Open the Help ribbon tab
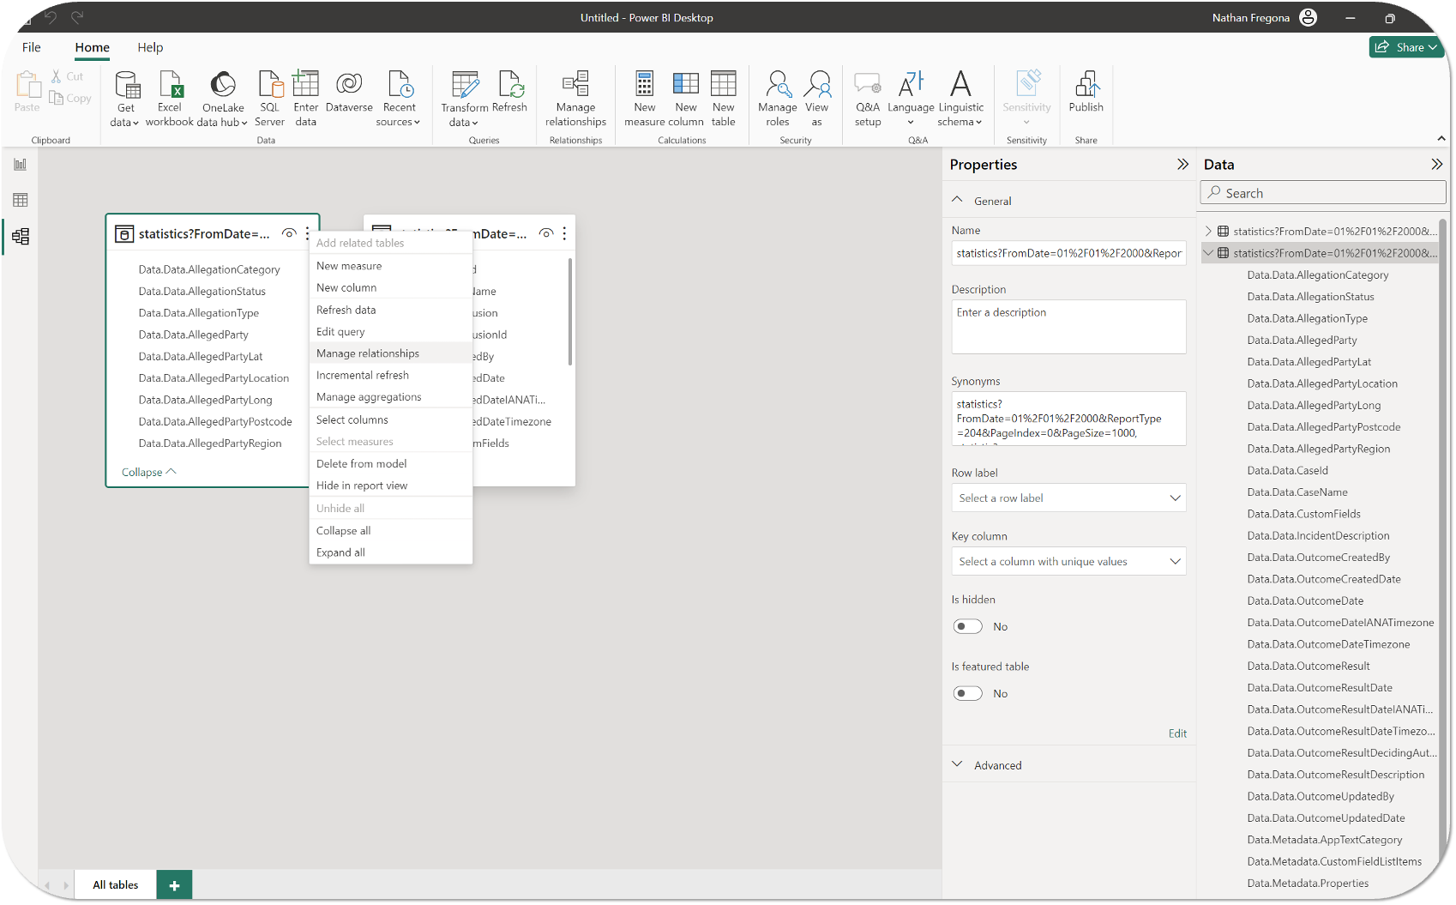1456x905 pixels. coord(150,47)
